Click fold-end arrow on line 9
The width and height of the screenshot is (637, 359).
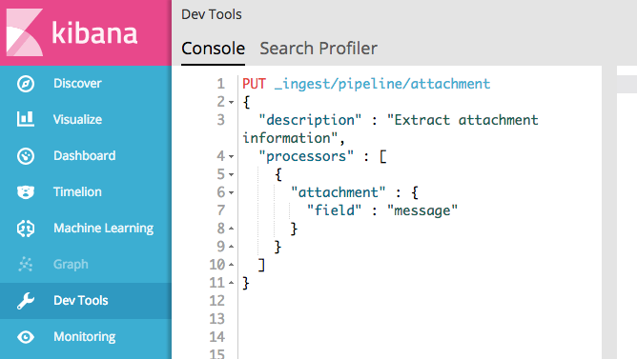point(231,247)
